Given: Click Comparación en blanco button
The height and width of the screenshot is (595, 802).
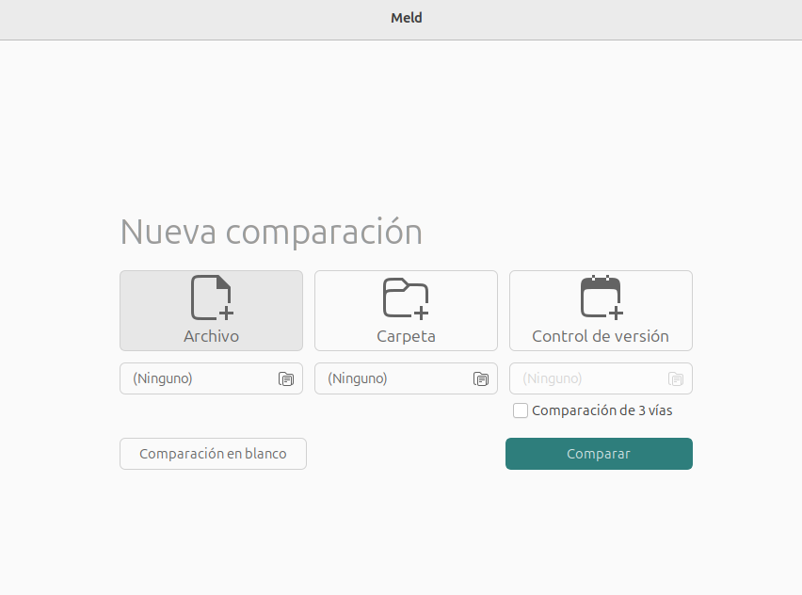Looking at the screenshot, I should [214, 454].
